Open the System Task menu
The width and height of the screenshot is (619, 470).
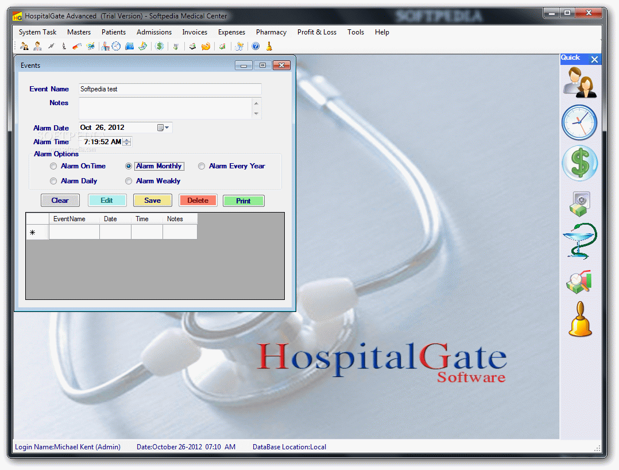pos(37,32)
